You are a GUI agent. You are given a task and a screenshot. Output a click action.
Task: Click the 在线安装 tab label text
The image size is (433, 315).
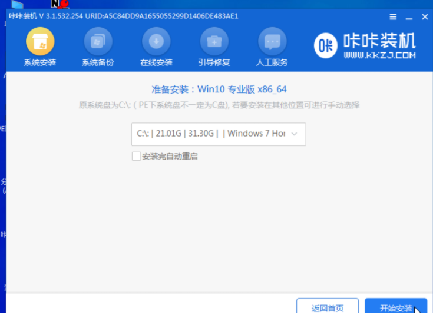(156, 62)
